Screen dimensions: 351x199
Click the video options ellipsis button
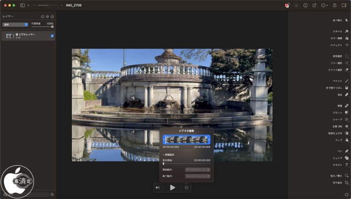pyautogui.click(x=186, y=188)
